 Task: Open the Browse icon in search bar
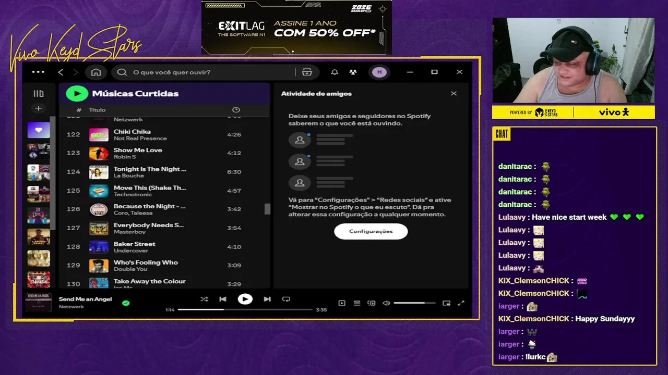click(x=307, y=72)
